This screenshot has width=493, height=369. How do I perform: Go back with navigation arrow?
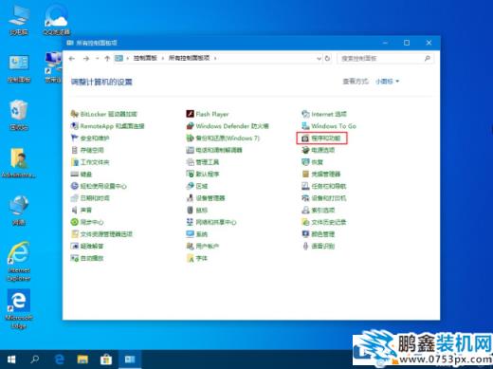[x=72, y=58]
